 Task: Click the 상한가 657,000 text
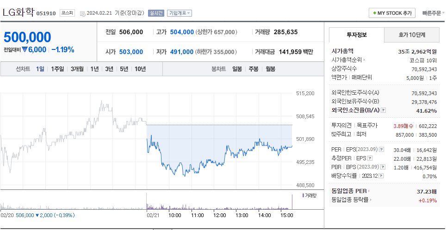(217, 32)
